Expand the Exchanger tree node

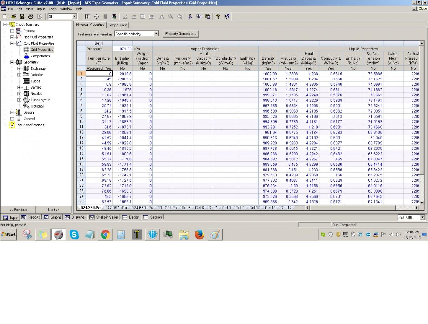(x=19, y=69)
